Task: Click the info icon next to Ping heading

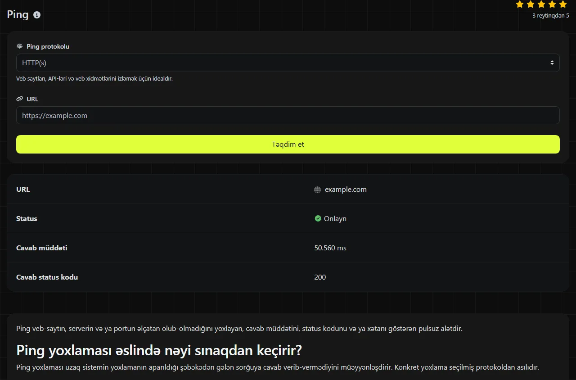Action: 37,15
